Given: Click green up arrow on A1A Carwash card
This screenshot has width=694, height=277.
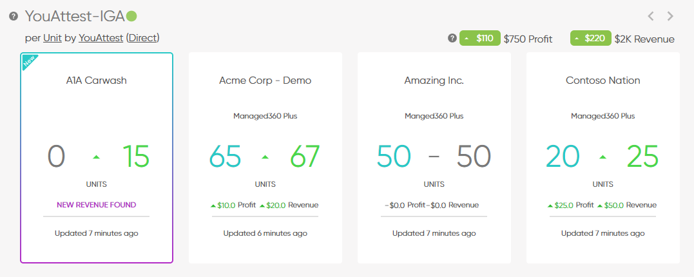Looking at the screenshot, I should [x=96, y=157].
